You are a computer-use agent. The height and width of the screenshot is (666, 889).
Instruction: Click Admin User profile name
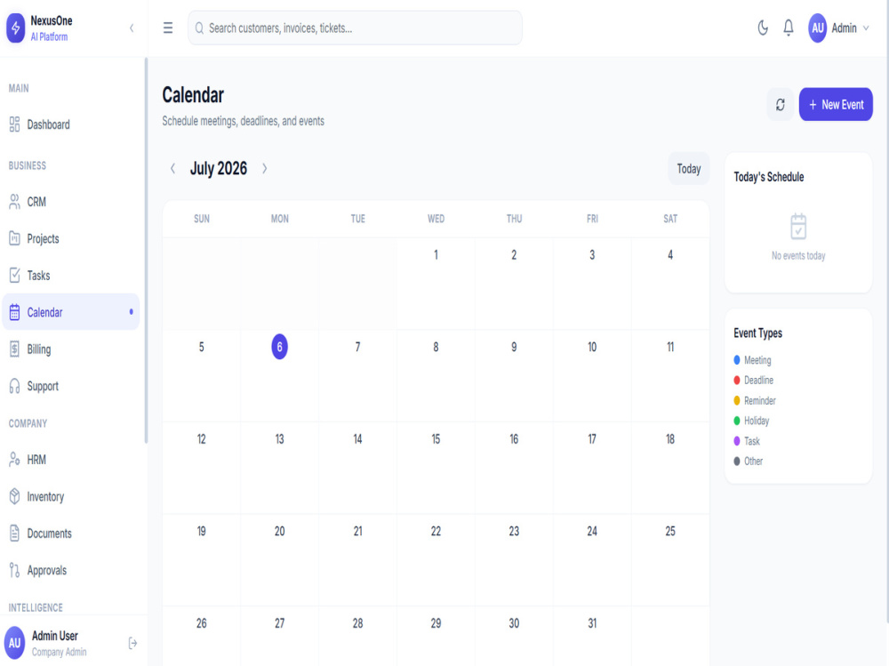(54, 636)
